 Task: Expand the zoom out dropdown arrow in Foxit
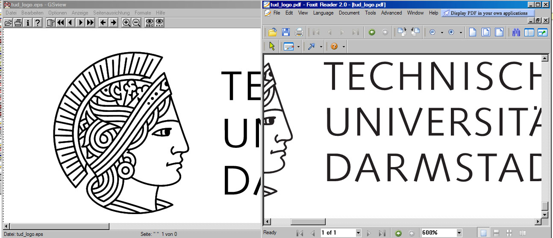[442, 32]
